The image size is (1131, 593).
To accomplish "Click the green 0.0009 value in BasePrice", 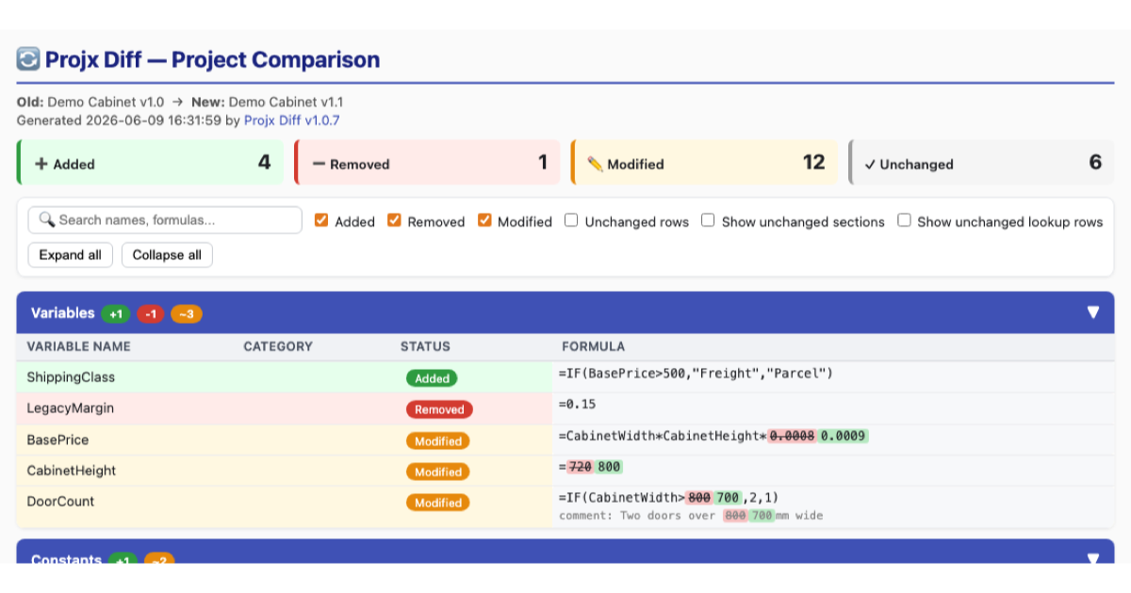I will pos(843,436).
